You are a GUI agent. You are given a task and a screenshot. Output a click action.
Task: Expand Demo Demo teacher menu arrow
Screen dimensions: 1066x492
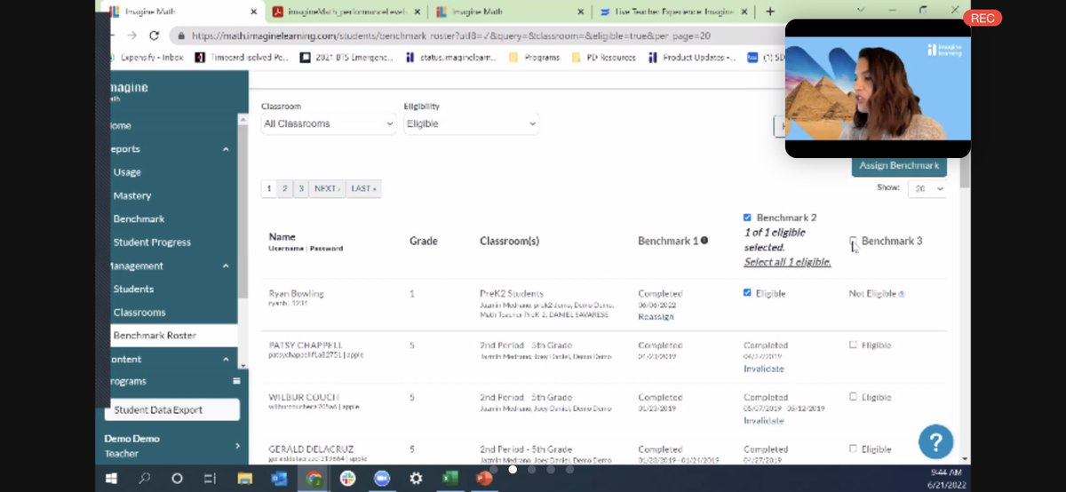point(237,446)
